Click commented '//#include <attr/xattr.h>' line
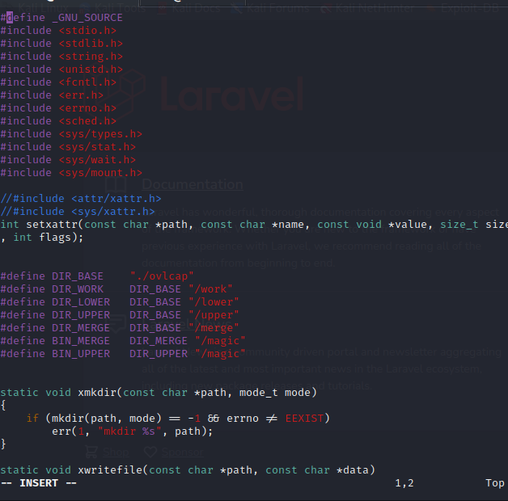Viewport: 508px width, 501px height. (81, 199)
